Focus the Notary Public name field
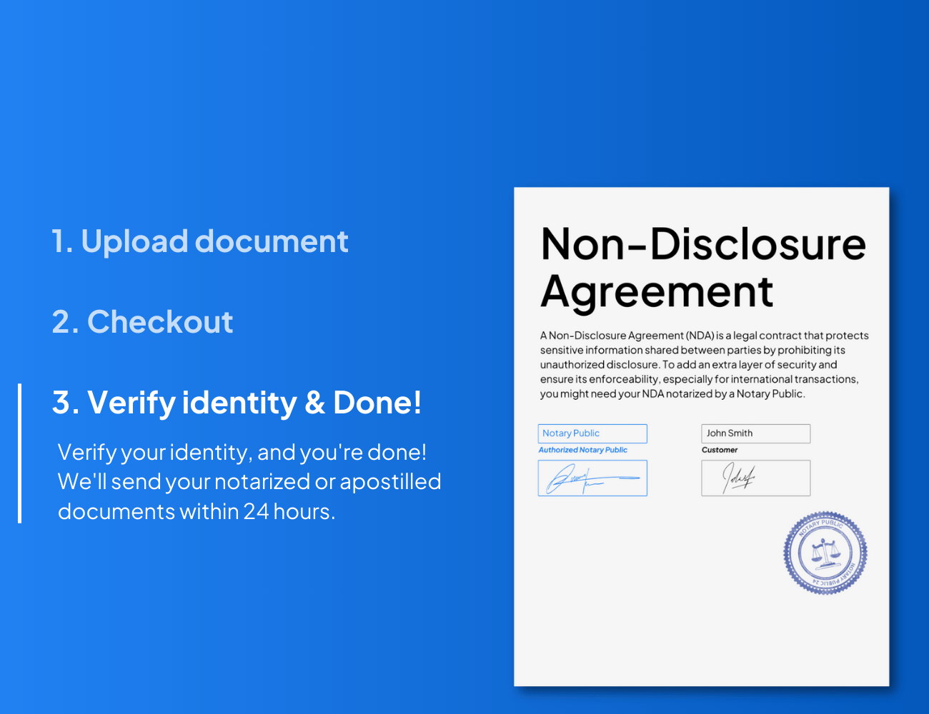Screen dimensions: 929x714 coord(592,433)
